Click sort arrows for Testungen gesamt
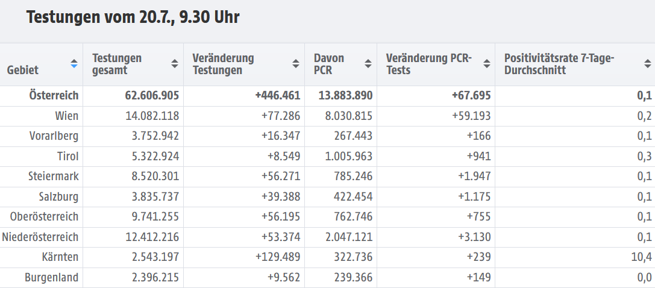The width and height of the screenshot is (655, 288). [175, 64]
